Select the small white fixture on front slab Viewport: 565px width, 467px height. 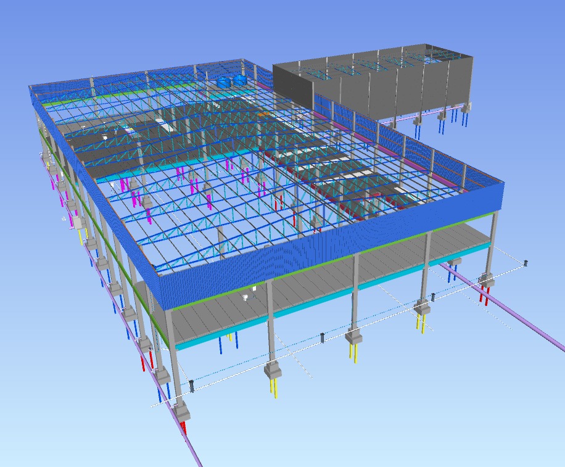pyautogui.click(x=245, y=298)
